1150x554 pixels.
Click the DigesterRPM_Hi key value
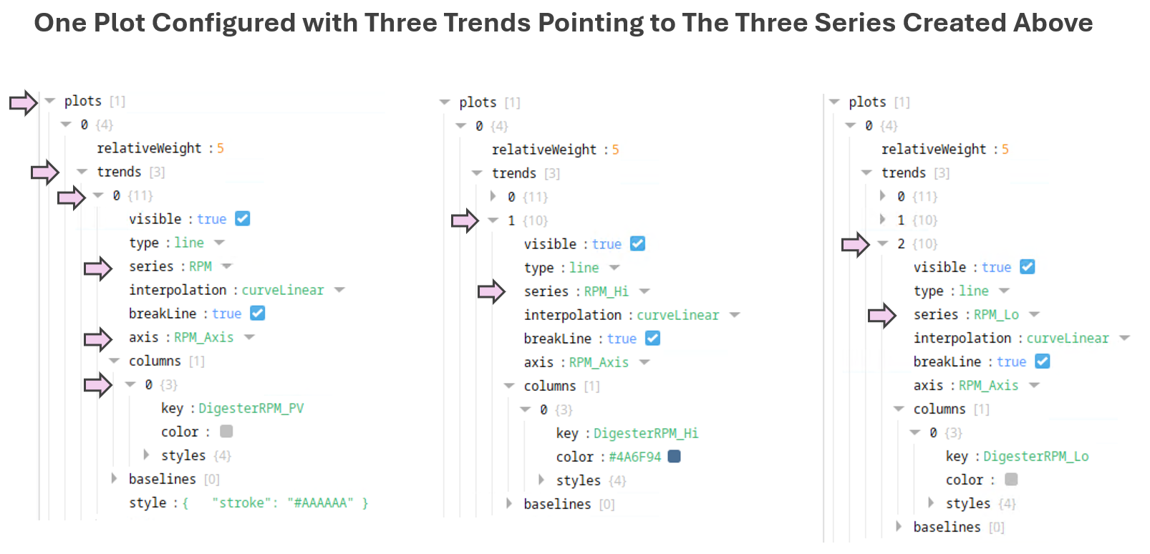point(645,434)
